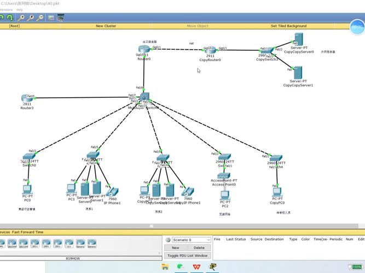Open the Help menu
The width and height of the screenshot is (365, 273).
(20, 10)
